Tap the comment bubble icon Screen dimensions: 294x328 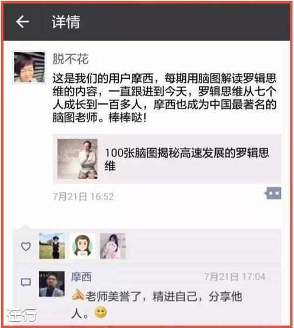(26, 282)
